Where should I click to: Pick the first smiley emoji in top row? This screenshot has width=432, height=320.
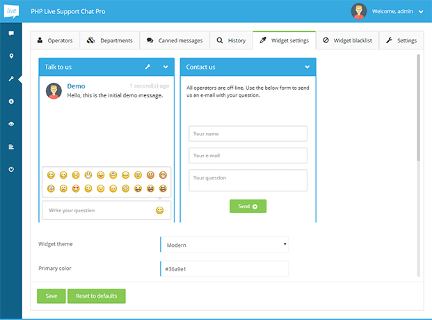coord(51,175)
